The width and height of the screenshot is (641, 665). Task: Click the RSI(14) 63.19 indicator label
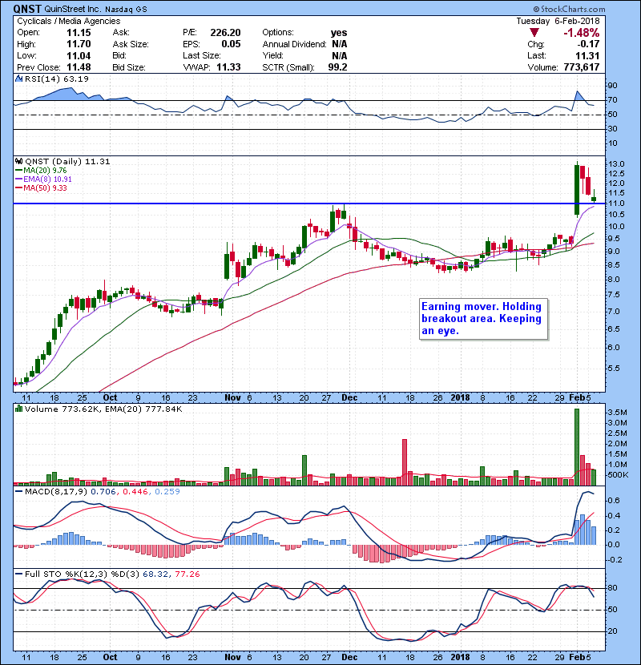point(56,79)
